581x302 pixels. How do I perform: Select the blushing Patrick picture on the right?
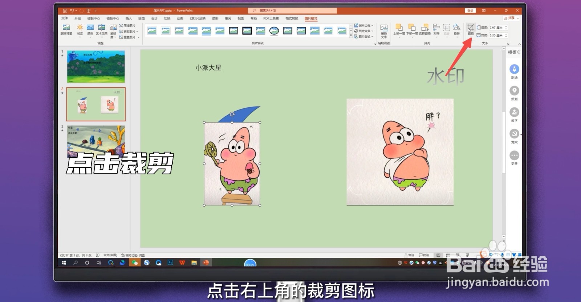tap(400, 152)
